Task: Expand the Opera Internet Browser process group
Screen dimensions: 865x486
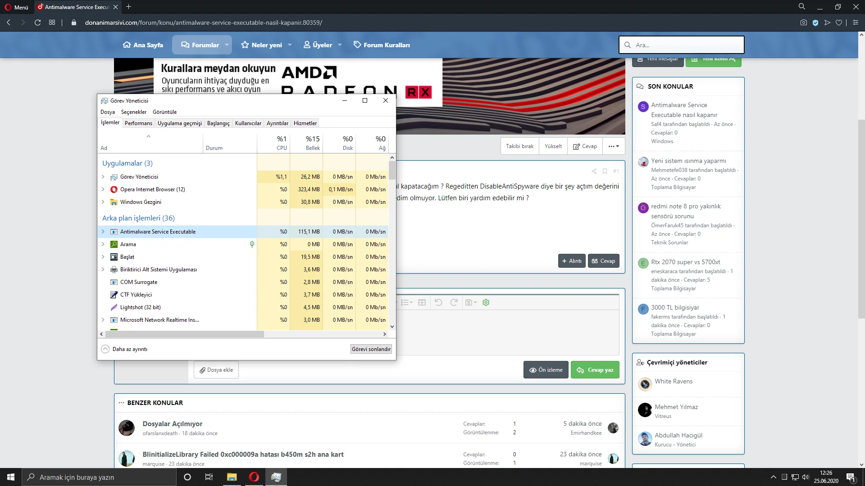Action: point(103,189)
